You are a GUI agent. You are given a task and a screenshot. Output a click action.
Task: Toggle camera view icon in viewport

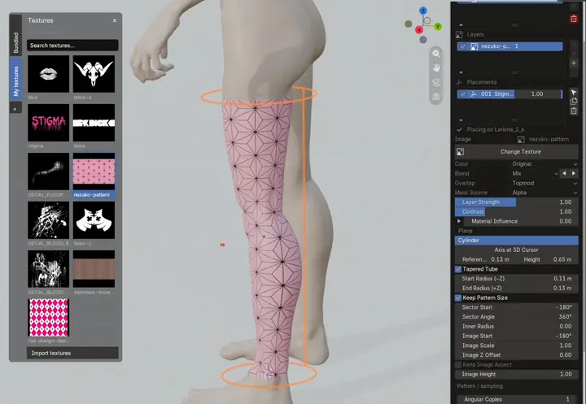click(x=436, y=83)
